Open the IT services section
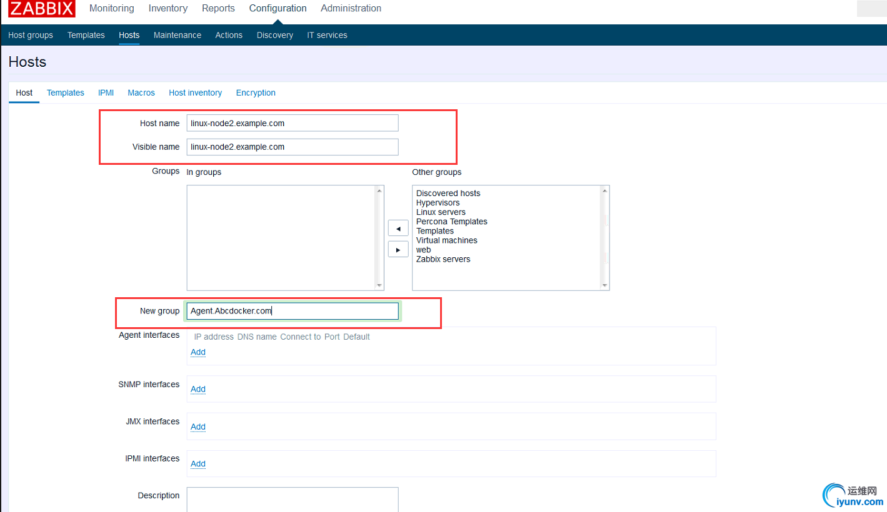This screenshot has height=512, width=887. 327,35
